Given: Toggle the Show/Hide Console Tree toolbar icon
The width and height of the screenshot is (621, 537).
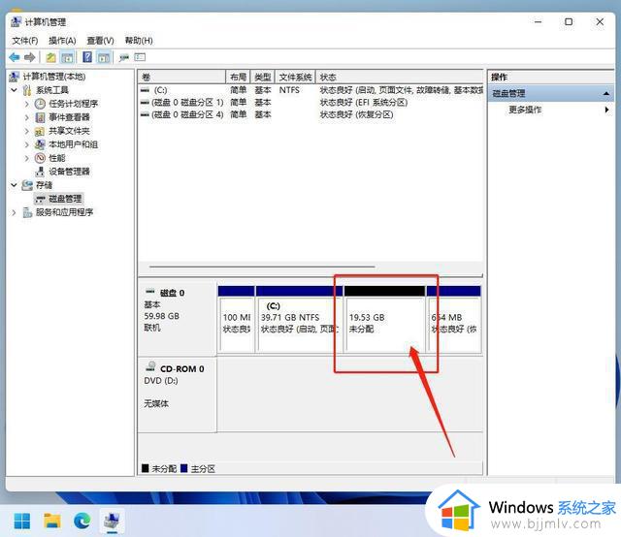Looking at the screenshot, I should tap(67, 58).
